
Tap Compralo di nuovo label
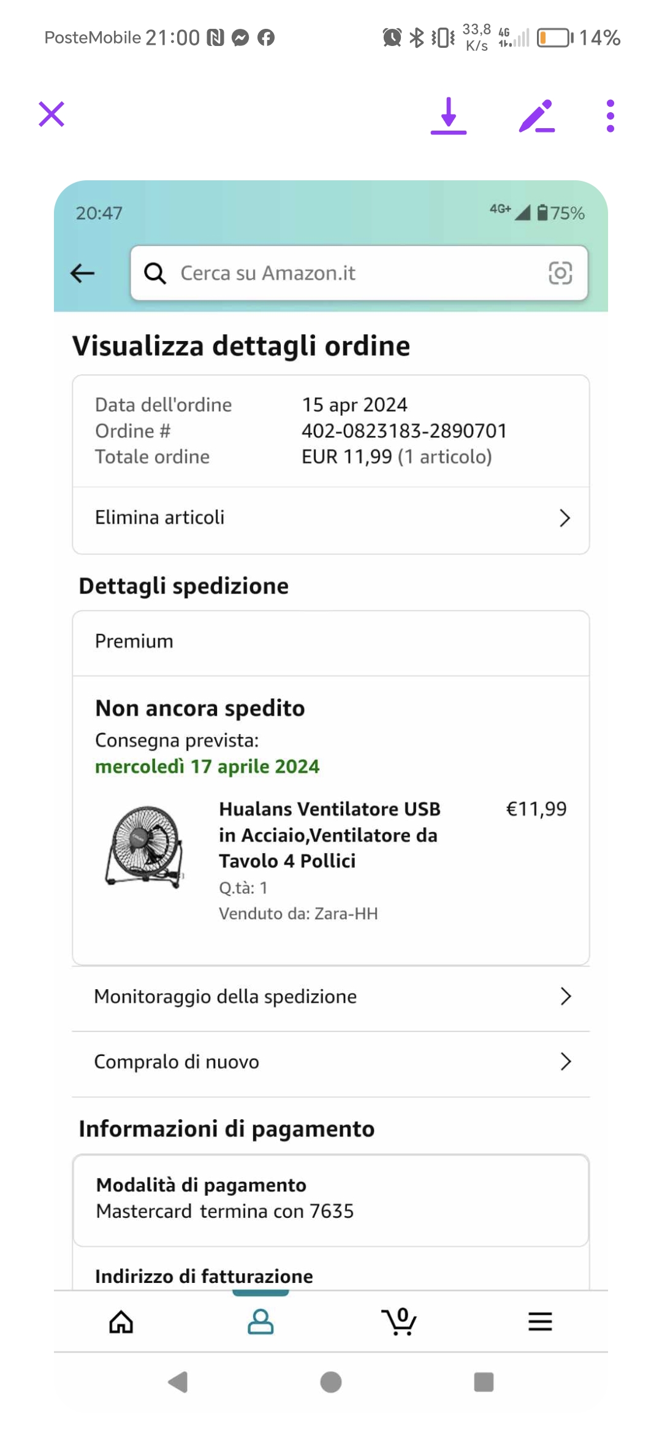[x=177, y=1062]
